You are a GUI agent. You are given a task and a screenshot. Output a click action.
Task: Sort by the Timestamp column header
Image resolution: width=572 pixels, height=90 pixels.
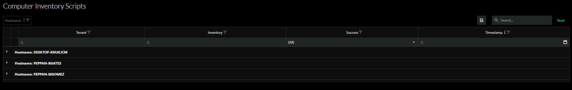pyautogui.click(x=494, y=32)
